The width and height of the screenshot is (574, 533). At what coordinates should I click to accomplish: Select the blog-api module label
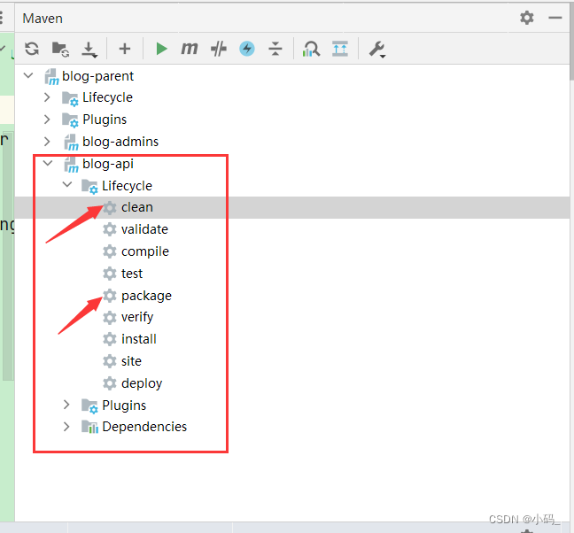[108, 164]
